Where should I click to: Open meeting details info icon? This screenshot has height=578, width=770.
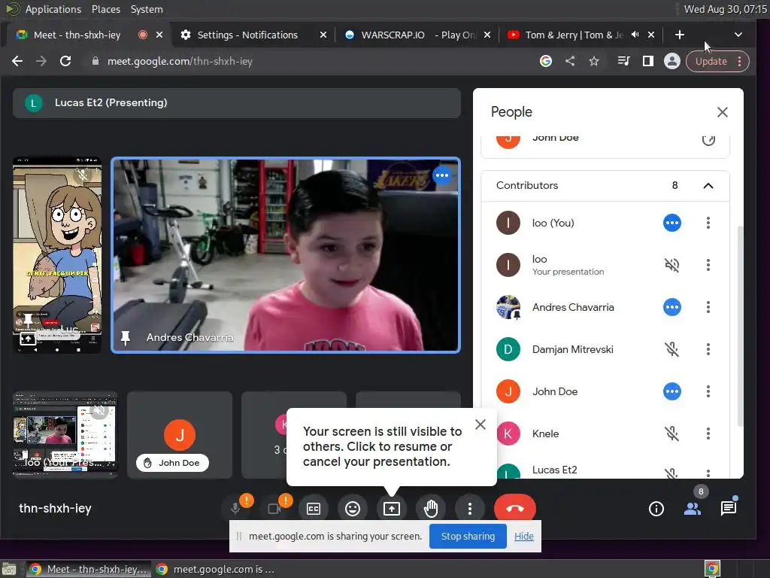(x=656, y=509)
